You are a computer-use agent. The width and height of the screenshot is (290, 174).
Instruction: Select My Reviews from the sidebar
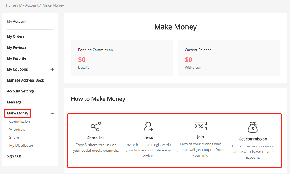click(17, 47)
